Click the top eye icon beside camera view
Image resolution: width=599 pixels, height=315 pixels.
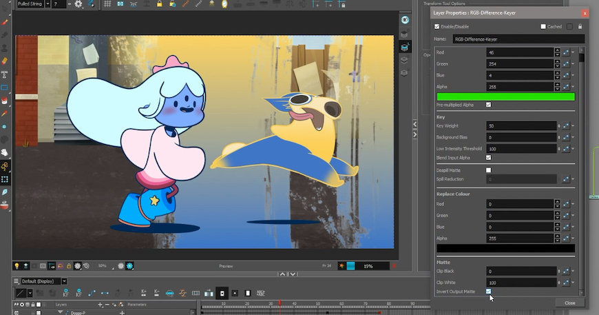[405, 20]
